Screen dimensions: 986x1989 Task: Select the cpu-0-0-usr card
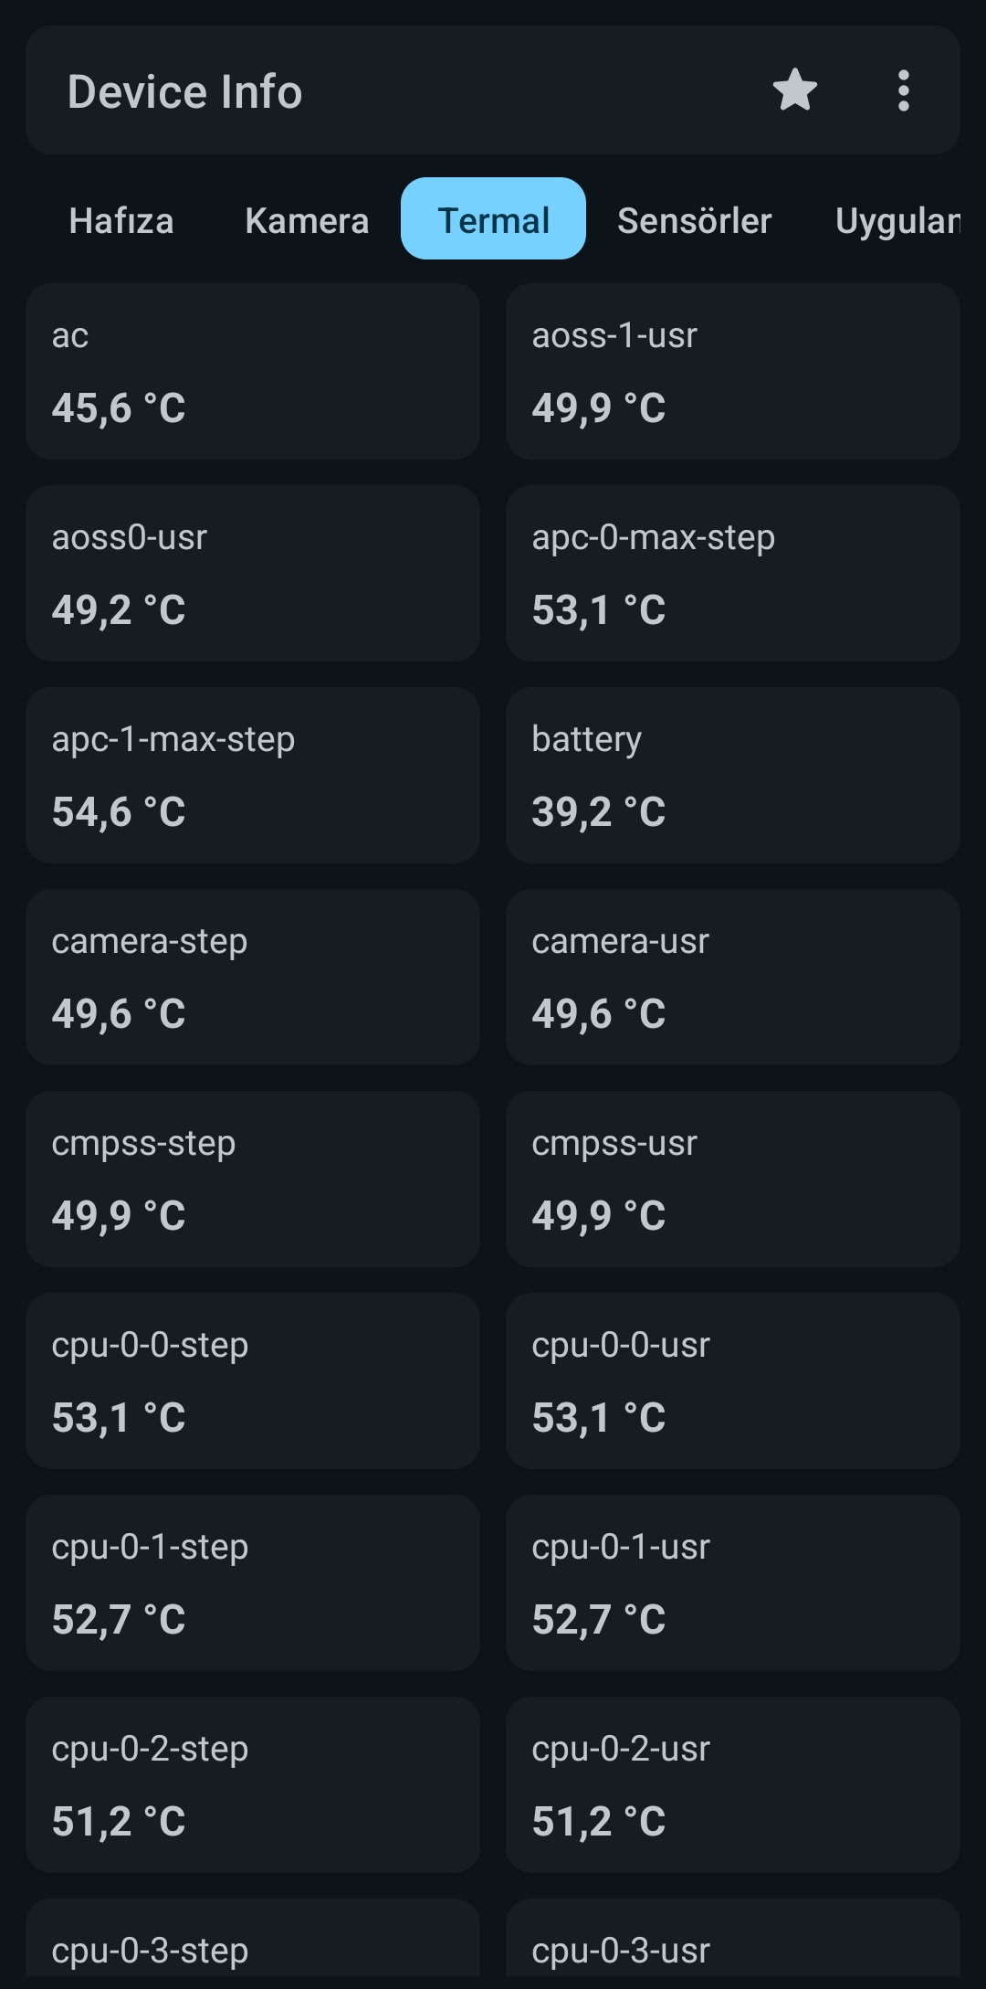tap(732, 1381)
